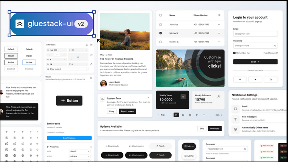This screenshot has height=162, width=288.
Task: Click the gluestack-ui double-chevron logo icon
Action: click(x=20, y=24)
